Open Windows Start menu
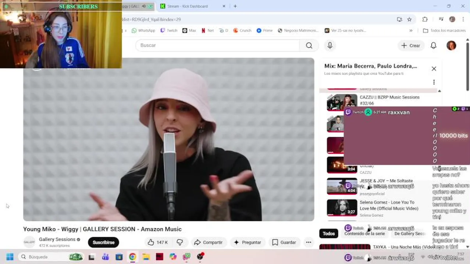The width and height of the screenshot is (470, 264). coord(10,257)
